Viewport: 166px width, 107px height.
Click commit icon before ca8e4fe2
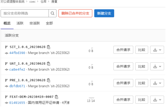coord(6,70)
